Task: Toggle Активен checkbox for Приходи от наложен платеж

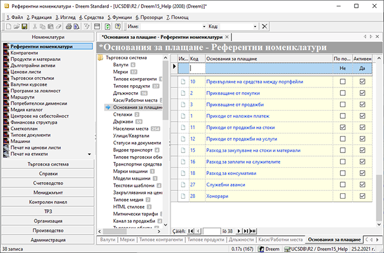Action: pyautogui.click(x=362, y=116)
